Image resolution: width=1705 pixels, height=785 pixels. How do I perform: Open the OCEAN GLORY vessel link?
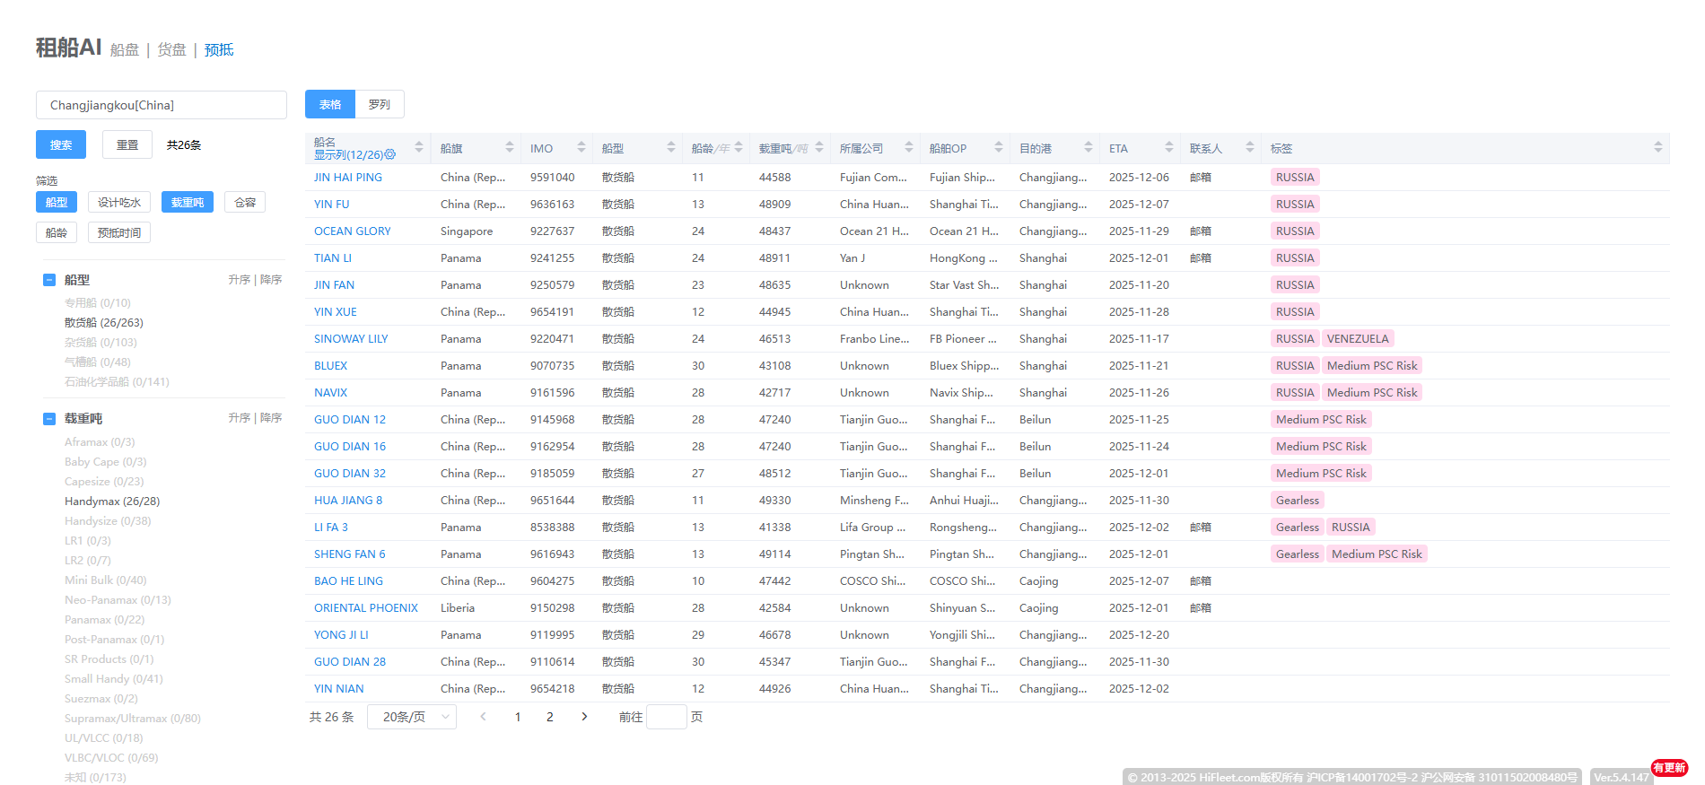click(352, 231)
